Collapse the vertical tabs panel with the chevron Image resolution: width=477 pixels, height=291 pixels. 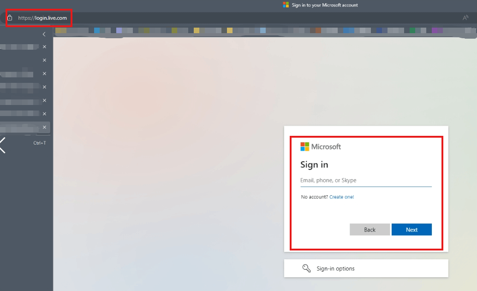point(44,34)
